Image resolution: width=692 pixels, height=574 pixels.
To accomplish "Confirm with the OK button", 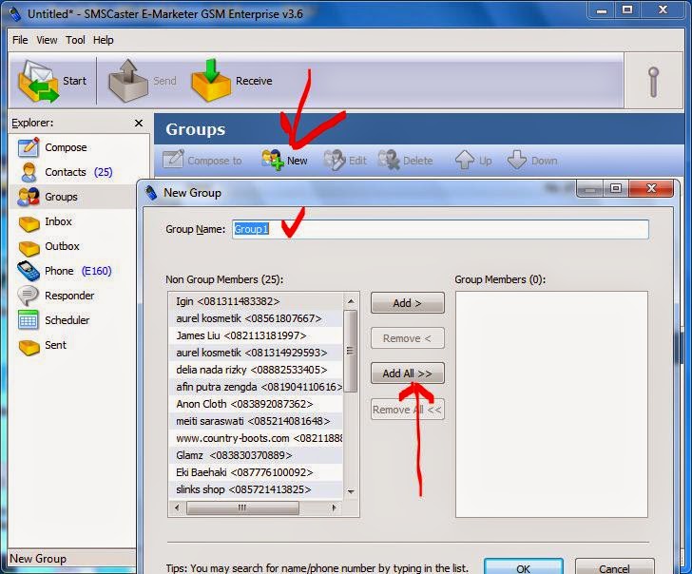I will 524,567.
